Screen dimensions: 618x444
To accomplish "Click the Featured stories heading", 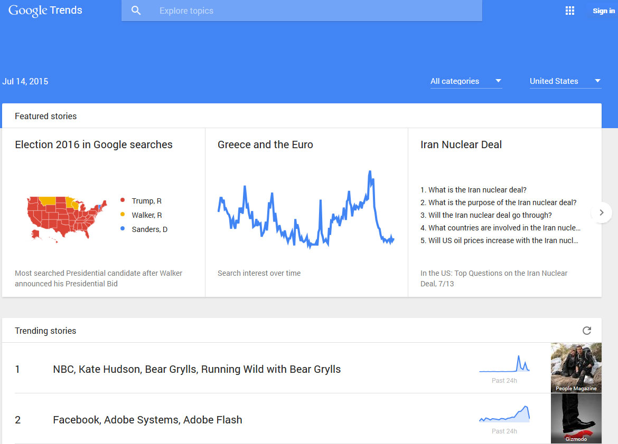I will [46, 116].
